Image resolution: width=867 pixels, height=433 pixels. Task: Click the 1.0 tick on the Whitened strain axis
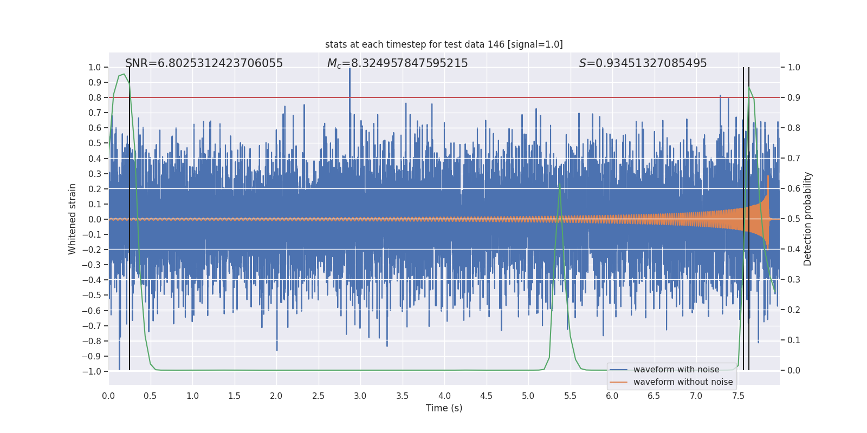(95, 67)
